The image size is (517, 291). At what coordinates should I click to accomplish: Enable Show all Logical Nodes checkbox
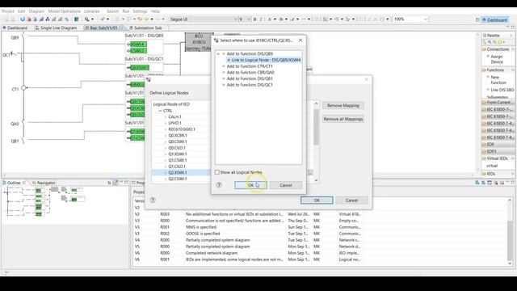point(217,172)
